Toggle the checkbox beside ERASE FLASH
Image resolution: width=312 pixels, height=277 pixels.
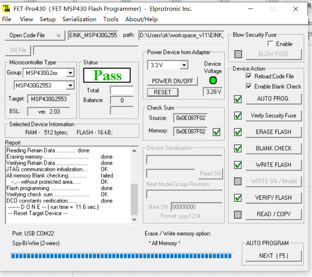click(238, 132)
